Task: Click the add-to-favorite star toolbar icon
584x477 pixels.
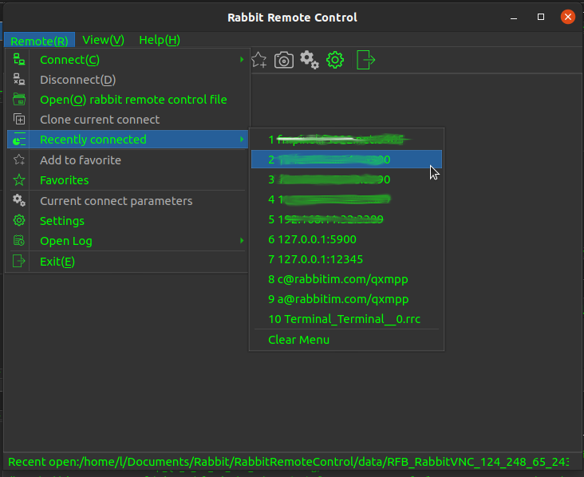Action: pos(258,60)
